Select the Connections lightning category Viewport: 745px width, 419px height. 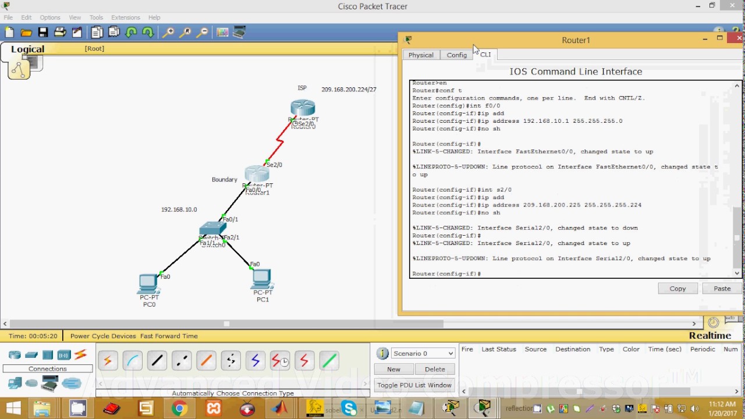coord(80,354)
